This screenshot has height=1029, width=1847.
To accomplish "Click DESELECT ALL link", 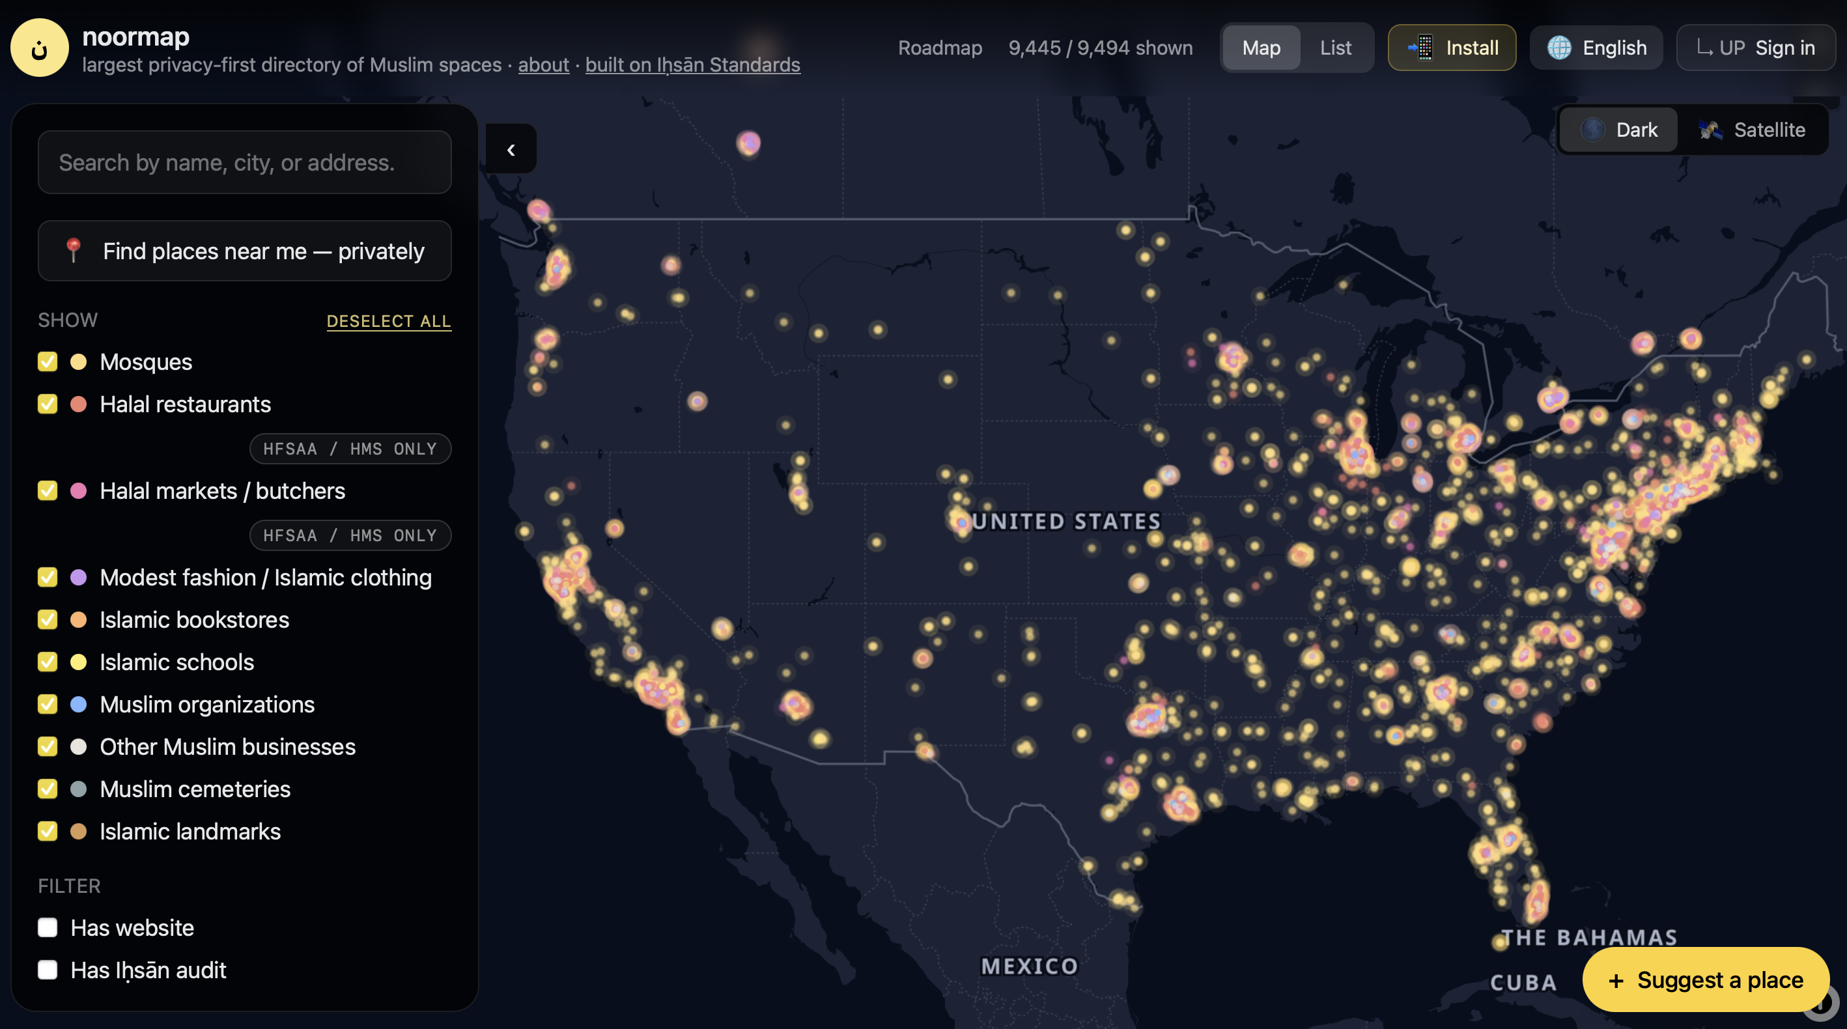I will [x=389, y=320].
